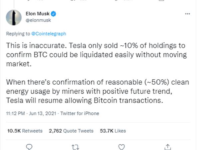See who gave the 53.7K Likes
Viewport: 200px width, 150px height.
113,131
